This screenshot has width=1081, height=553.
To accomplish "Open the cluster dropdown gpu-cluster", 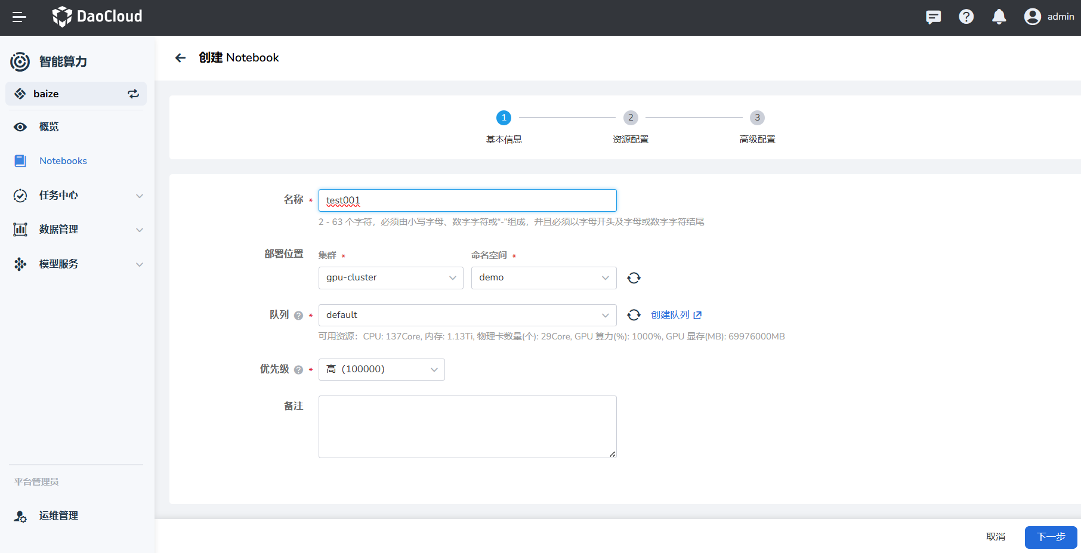I will [x=390, y=278].
